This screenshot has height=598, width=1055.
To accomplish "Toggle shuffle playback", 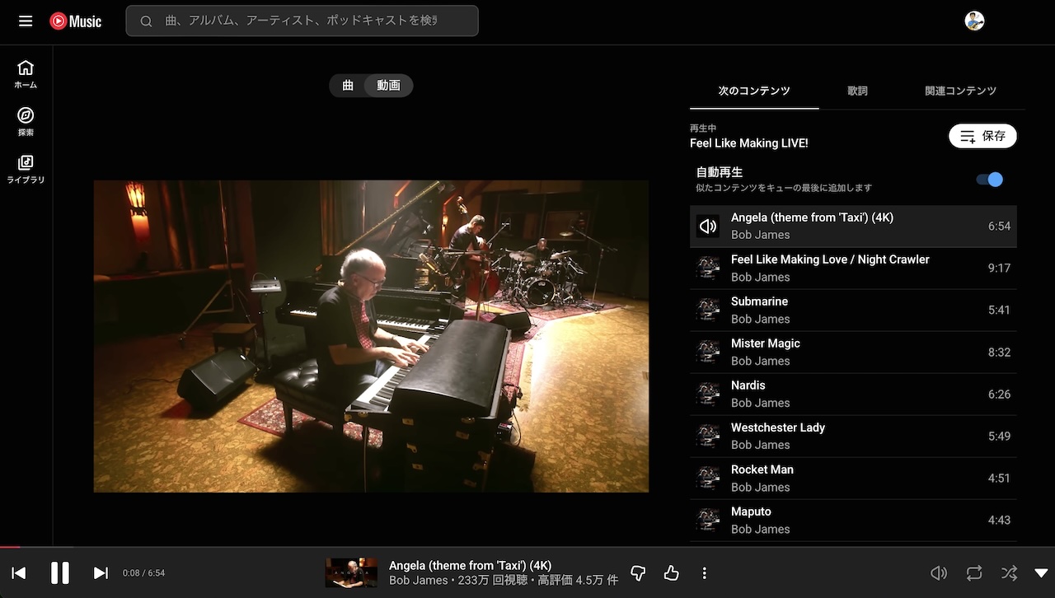I will [x=1009, y=573].
